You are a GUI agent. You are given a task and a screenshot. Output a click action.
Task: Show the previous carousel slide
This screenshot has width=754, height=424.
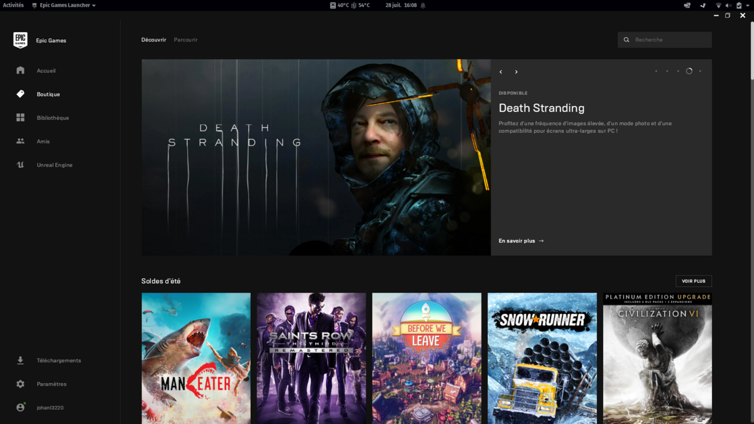tap(501, 72)
